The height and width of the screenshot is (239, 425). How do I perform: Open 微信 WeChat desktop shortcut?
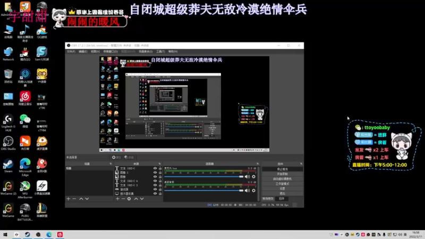coord(25,121)
